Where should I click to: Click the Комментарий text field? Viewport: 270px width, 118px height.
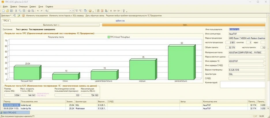tap(242, 84)
